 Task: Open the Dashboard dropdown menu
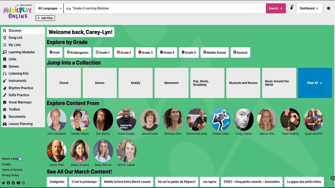click(309, 8)
